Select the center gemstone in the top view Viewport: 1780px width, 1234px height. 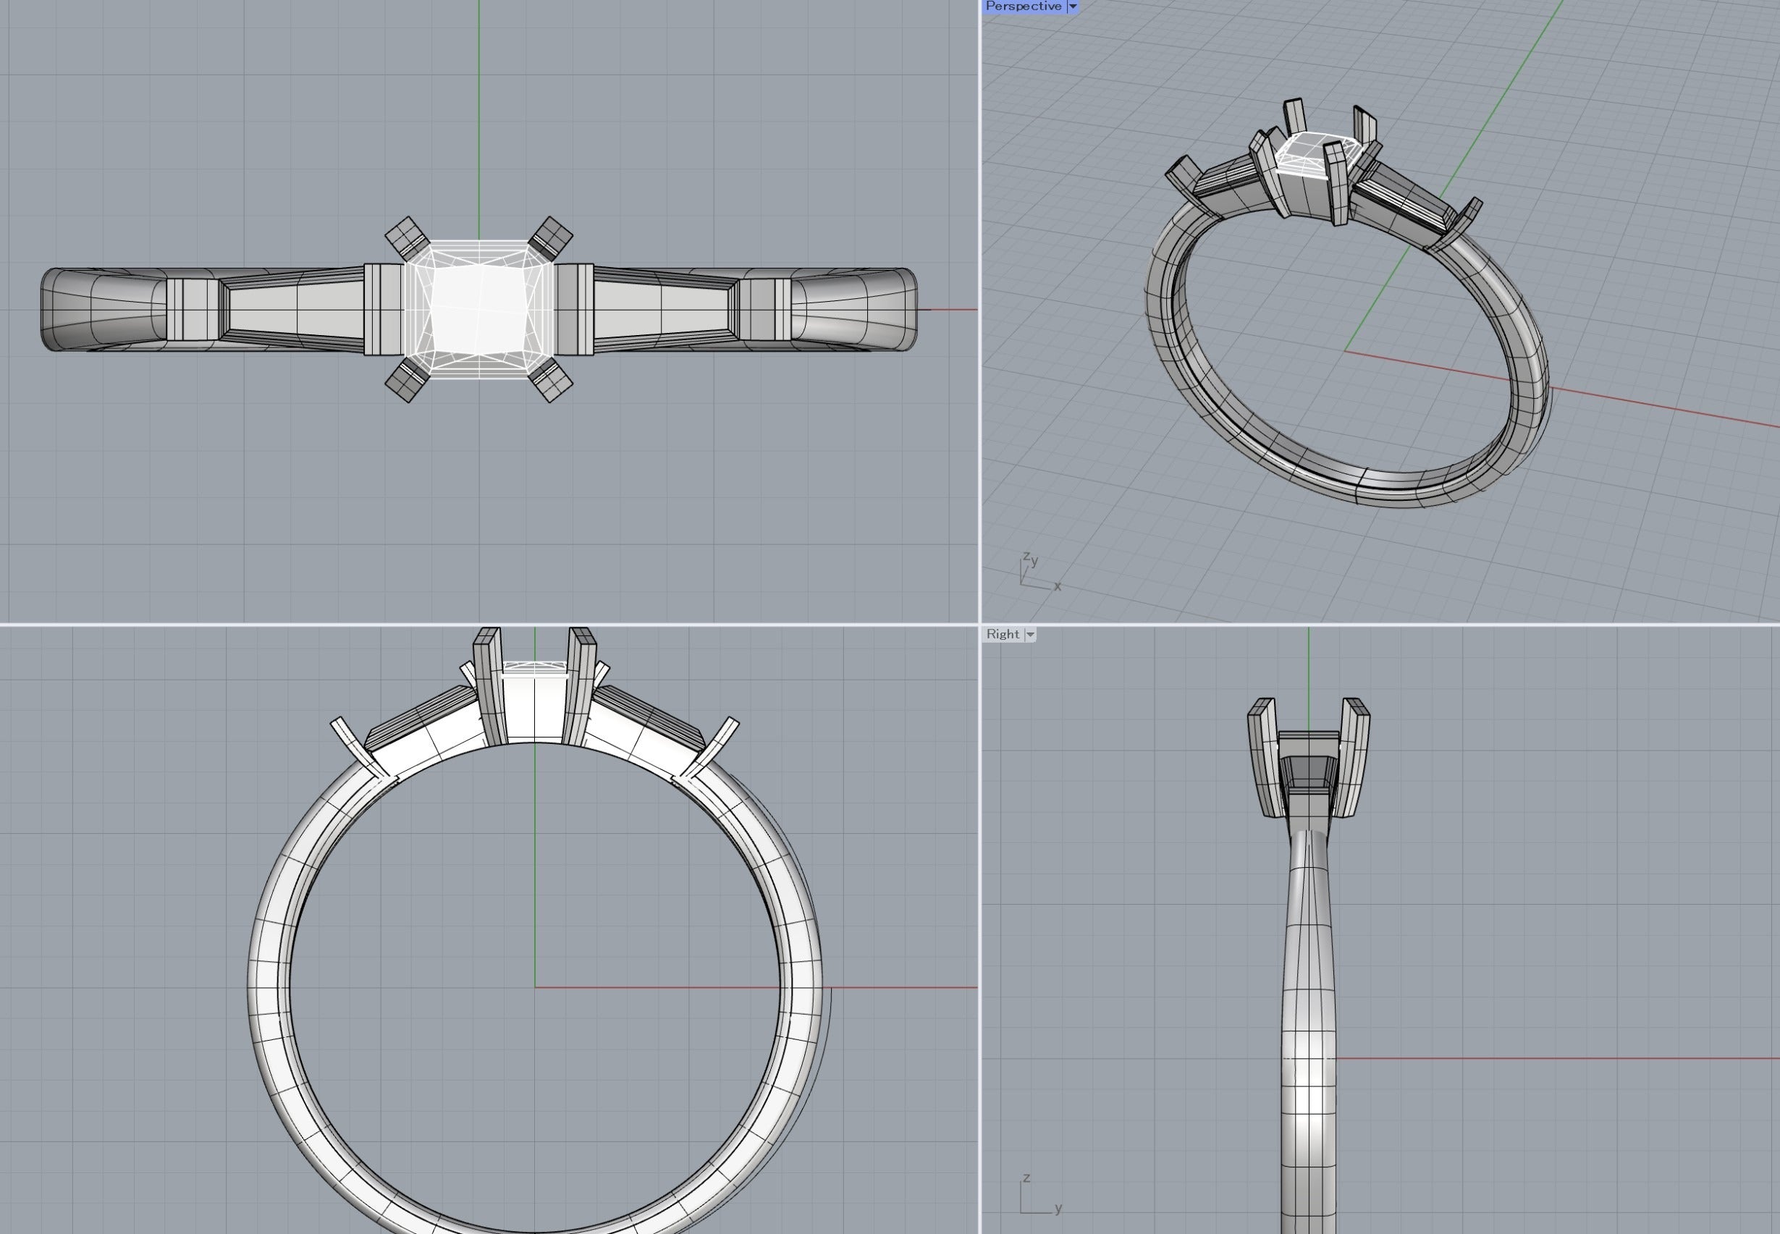[478, 309]
